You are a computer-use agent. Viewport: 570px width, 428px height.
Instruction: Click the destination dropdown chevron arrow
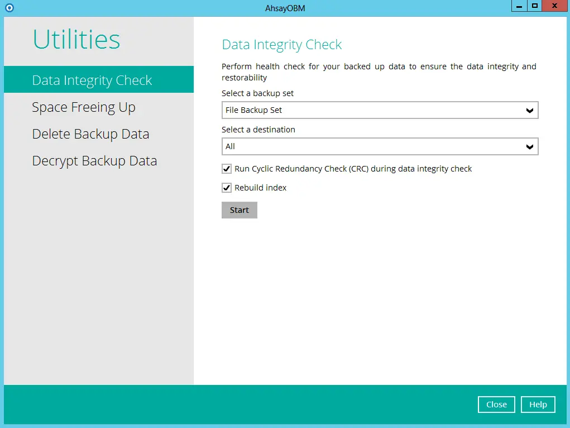tap(529, 146)
